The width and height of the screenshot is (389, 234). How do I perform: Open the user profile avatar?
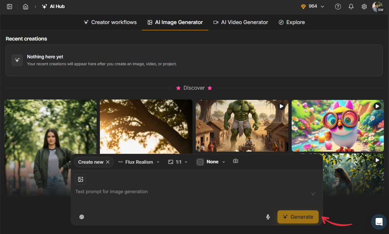(x=378, y=7)
